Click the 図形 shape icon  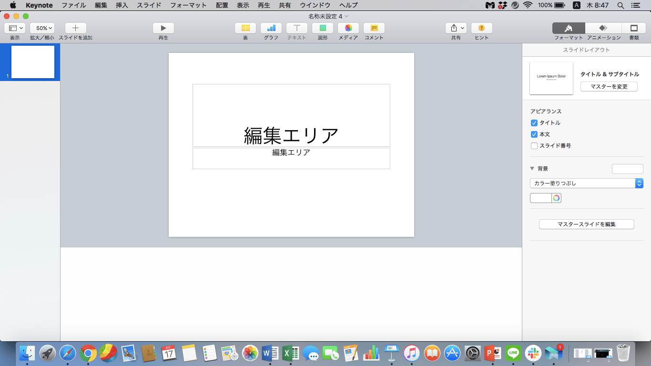[x=323, y=28]
